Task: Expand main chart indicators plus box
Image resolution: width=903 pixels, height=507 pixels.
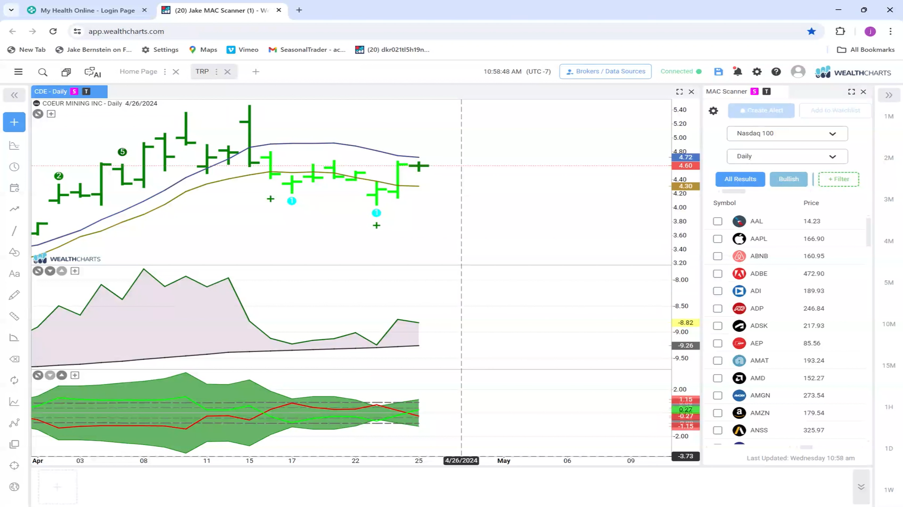Action: coord(51,114)
